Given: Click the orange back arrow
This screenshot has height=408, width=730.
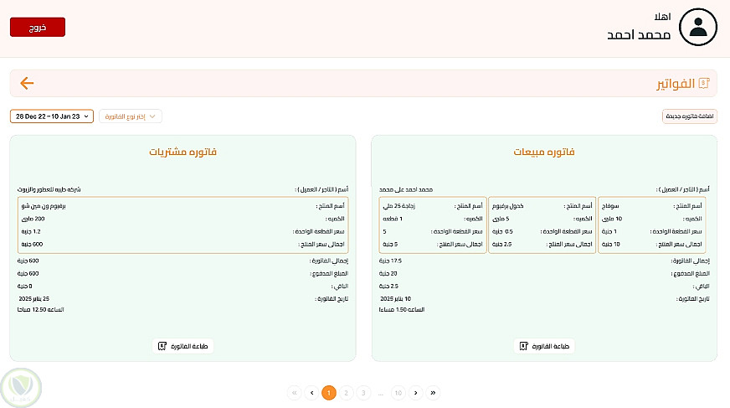Looking at the screenshot, I should pyautogui.click(x=27, y=83).
